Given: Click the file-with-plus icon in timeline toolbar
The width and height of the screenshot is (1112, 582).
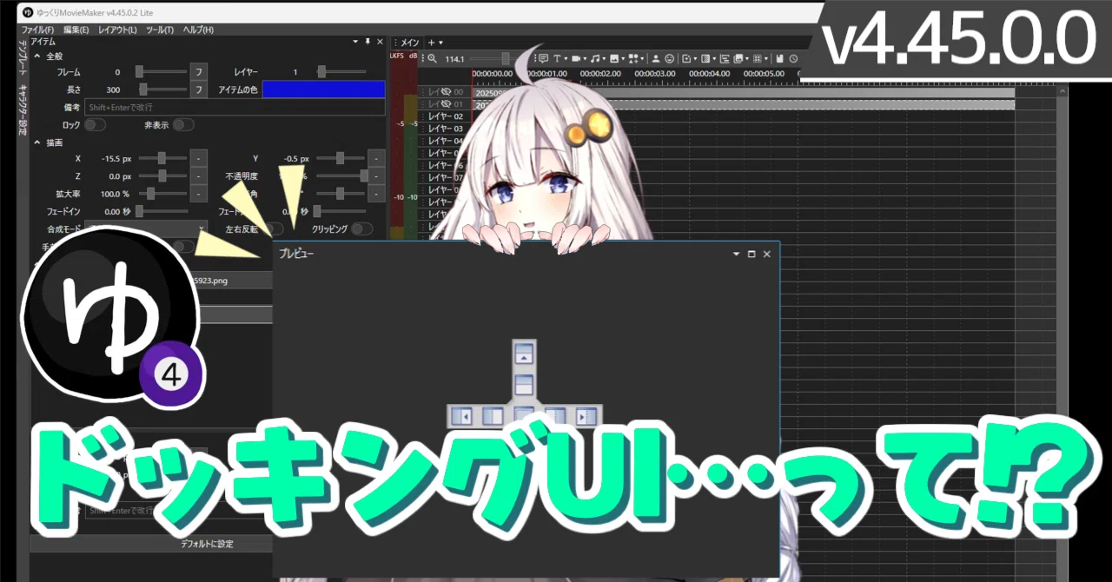Looking at the screenshot, I should click(686, 58).
